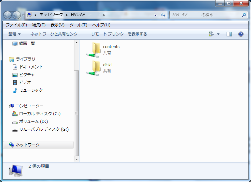Expand the arrow after HVL-AV breadcrumb
This screenshot has height=182, width=251.
(x=104, y=15)
